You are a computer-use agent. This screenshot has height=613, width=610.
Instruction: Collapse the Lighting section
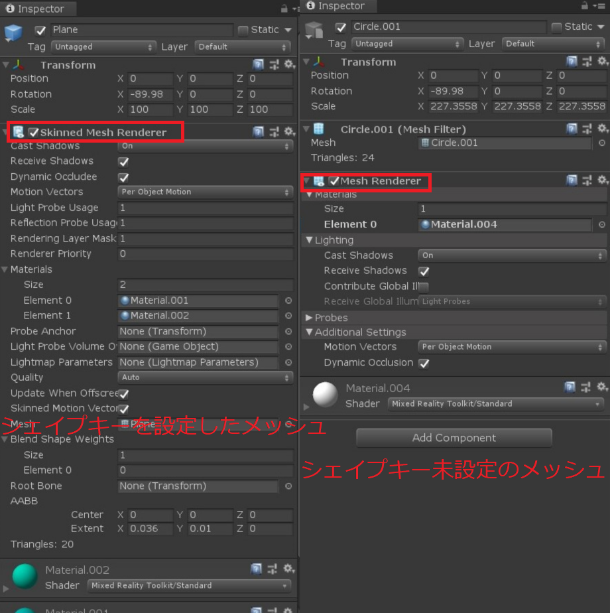coord(309,239)
